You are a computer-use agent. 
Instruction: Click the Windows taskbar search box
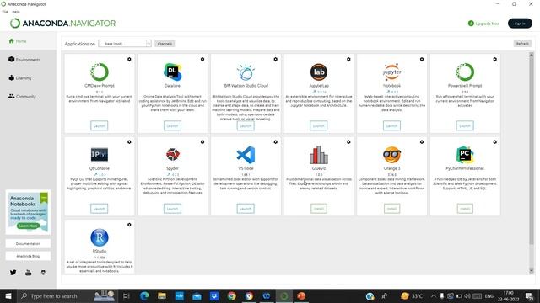(x=66, y=295)
